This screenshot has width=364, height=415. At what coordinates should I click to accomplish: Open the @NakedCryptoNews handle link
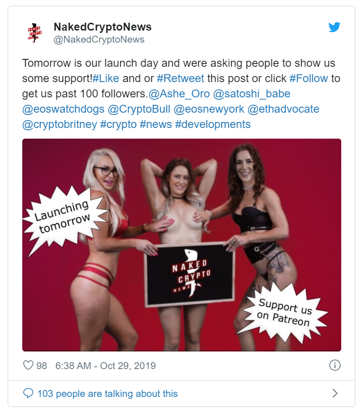[99, 39]
